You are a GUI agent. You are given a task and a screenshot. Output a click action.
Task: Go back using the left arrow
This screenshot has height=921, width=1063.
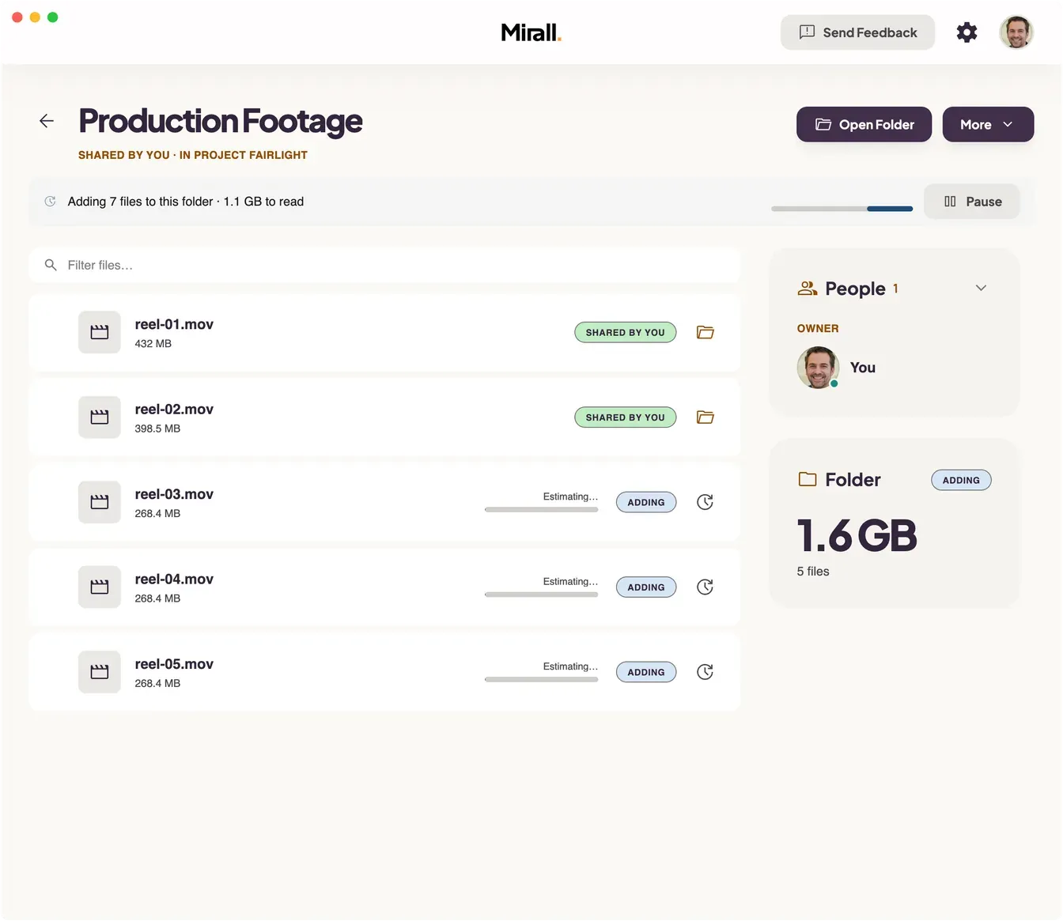[x=47, y=121]
